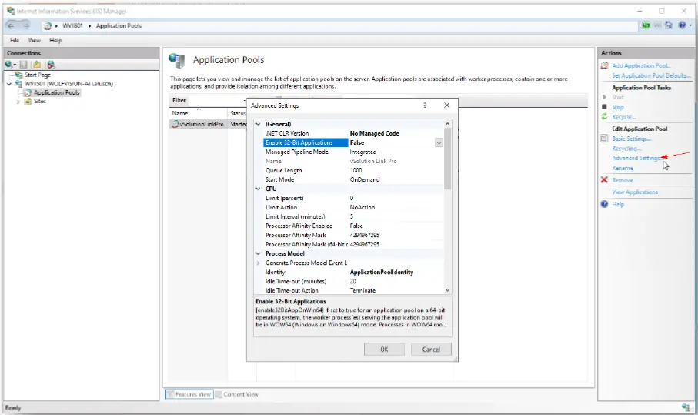698x415 pixels.
Task: Collapse the CPU settings section
Action: 258,189
